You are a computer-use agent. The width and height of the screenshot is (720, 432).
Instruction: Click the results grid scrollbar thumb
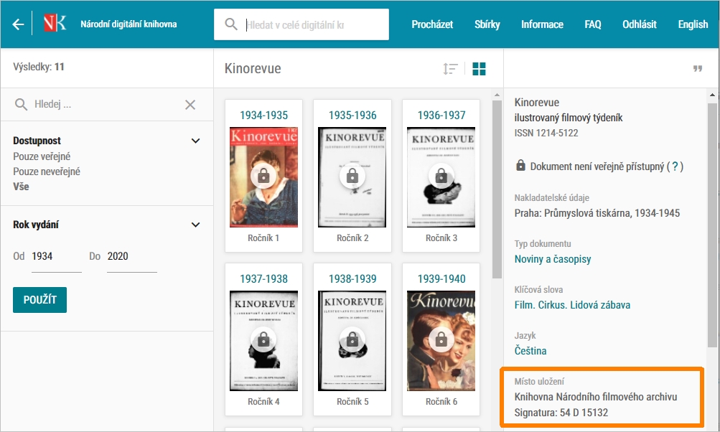click(x=497, y=189)
